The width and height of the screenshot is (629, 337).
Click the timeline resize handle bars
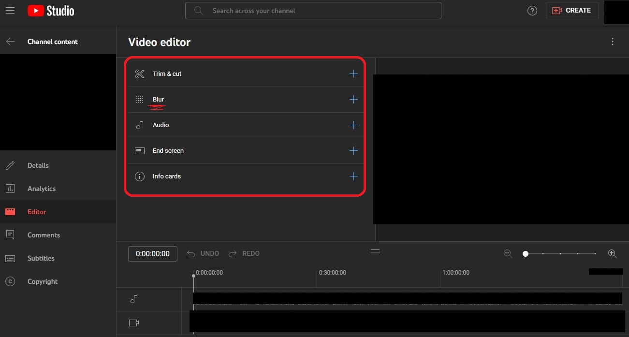(x=375, y=251)
